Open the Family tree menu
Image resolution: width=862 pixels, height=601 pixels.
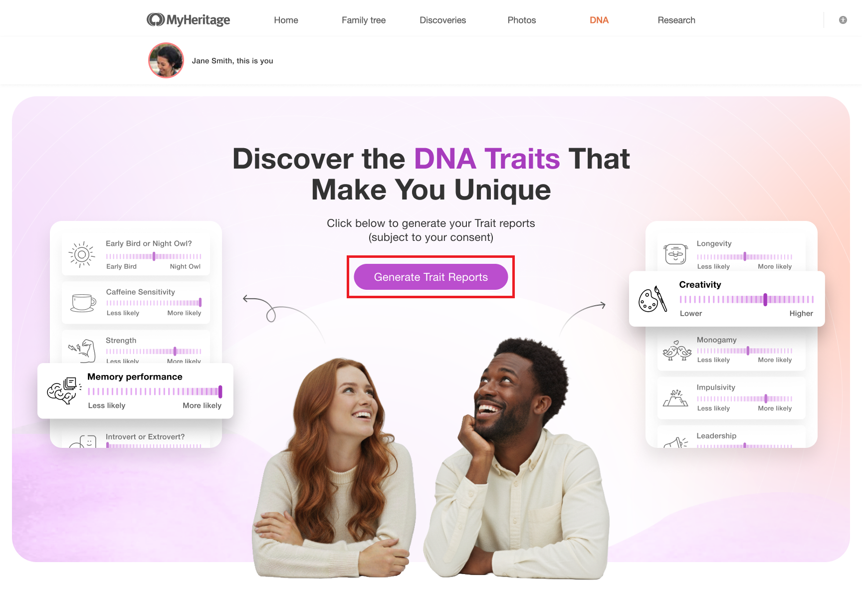[364, 20]
